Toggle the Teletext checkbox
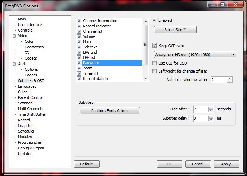Viewport: 247px width, 176px height. [79, 47]
